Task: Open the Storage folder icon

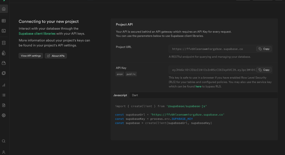Action: [4, 63]
